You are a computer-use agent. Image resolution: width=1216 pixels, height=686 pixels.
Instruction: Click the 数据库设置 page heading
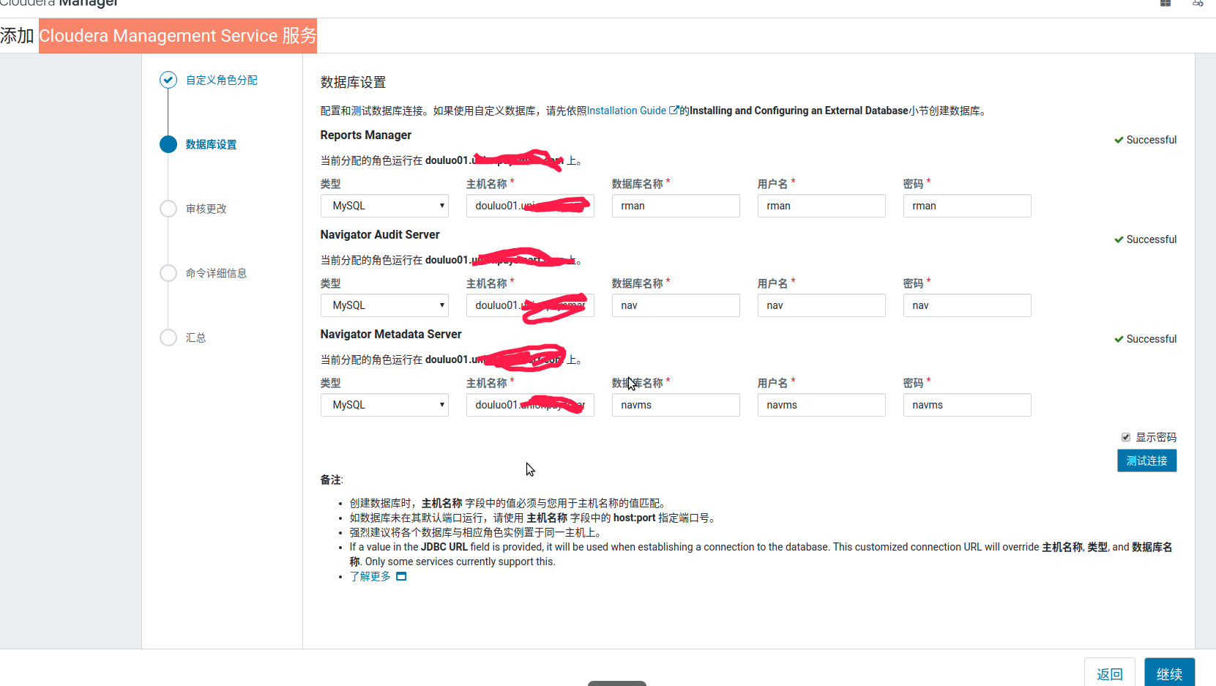point(353,82)
